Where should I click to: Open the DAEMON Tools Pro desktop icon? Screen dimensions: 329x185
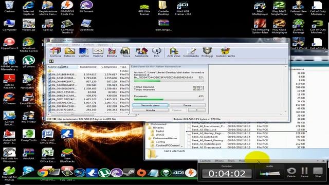[67, 8]
